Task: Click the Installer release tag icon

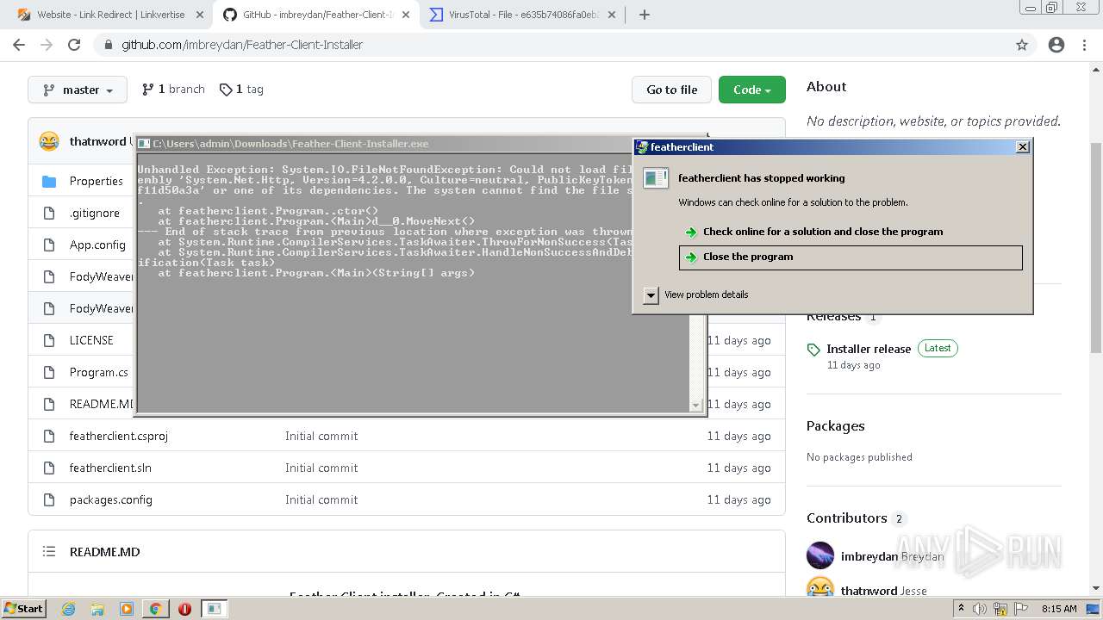Action: click(813, 350)
